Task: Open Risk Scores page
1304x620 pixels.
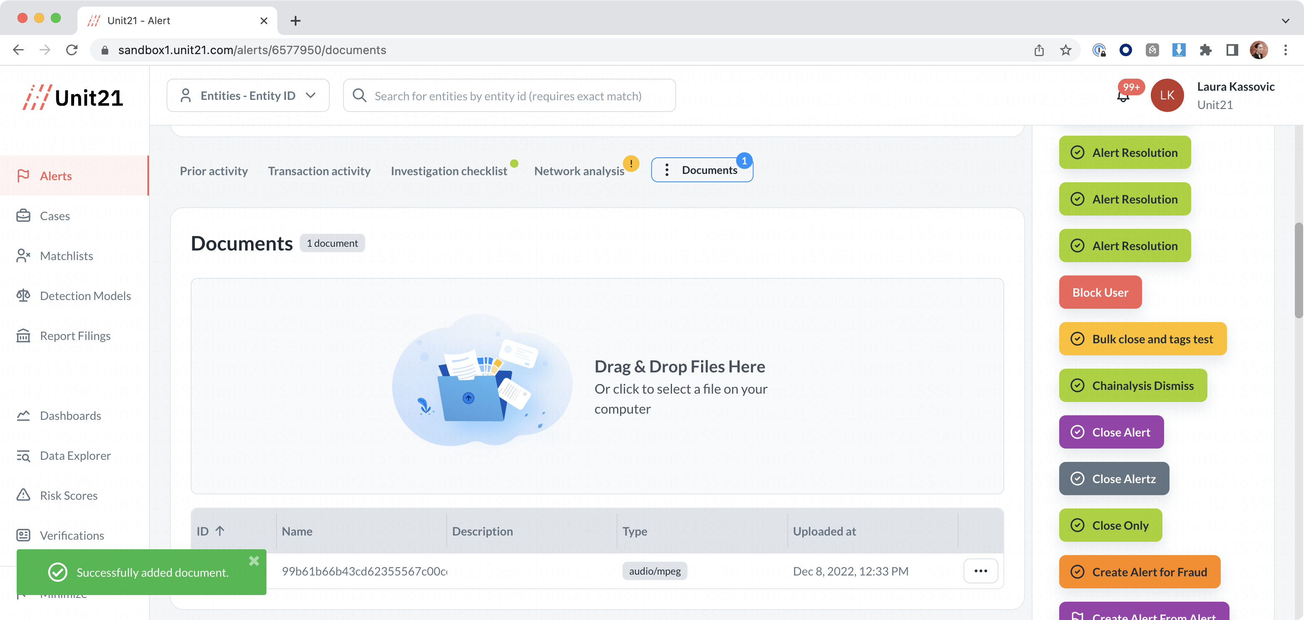Action: (x=68, y=496)
